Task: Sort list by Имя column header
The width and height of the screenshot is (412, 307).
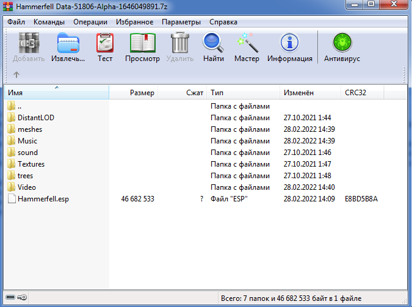Action: 57,92
